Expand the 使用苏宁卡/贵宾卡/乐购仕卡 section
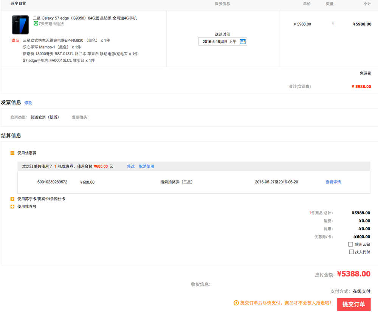The height and width of the screenshot is (314, 378). (12, 199)
